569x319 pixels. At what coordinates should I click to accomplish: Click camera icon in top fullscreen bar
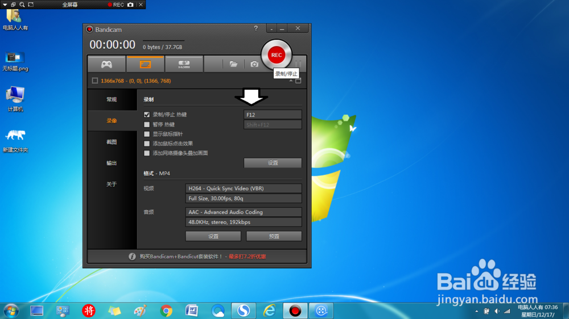[130, 5]
